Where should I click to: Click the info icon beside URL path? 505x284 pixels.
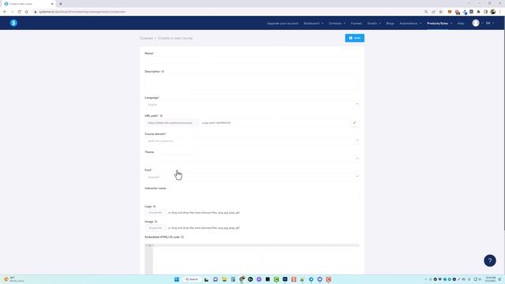pyautogui.click(x=161, y=116)
